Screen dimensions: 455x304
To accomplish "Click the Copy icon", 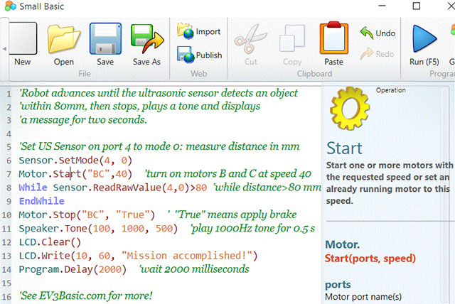I will [x=292, y=40].
